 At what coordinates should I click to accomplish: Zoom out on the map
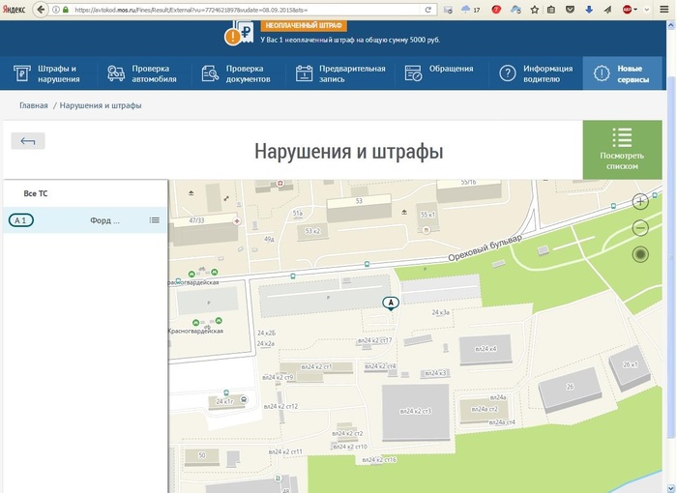[x=640, y=228]
